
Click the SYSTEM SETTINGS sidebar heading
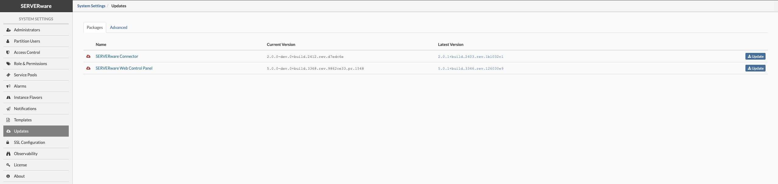(x=36, y=19)
